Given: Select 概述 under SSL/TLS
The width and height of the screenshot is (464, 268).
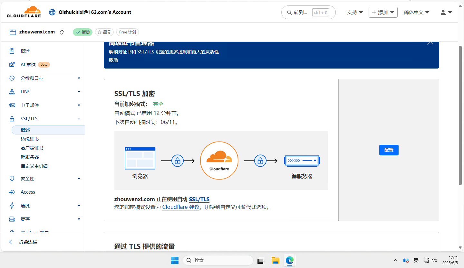Looking at the screenshot, I should 48,130.
